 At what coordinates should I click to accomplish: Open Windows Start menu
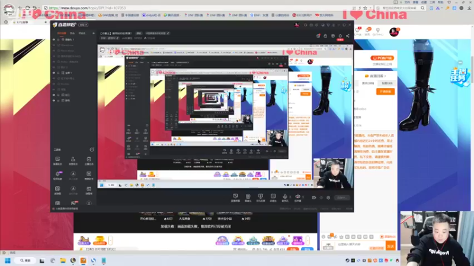tap(8, 260)
